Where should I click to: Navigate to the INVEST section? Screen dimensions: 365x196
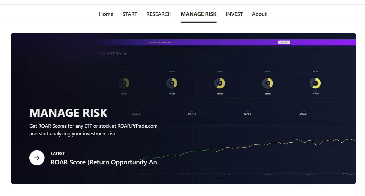click(234, 14)
